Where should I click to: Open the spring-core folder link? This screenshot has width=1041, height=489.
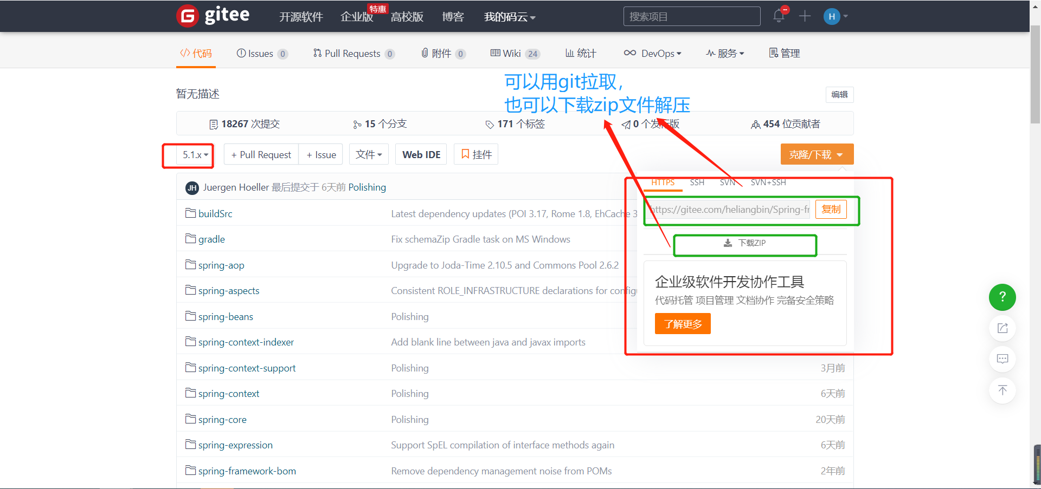(222, 419)
